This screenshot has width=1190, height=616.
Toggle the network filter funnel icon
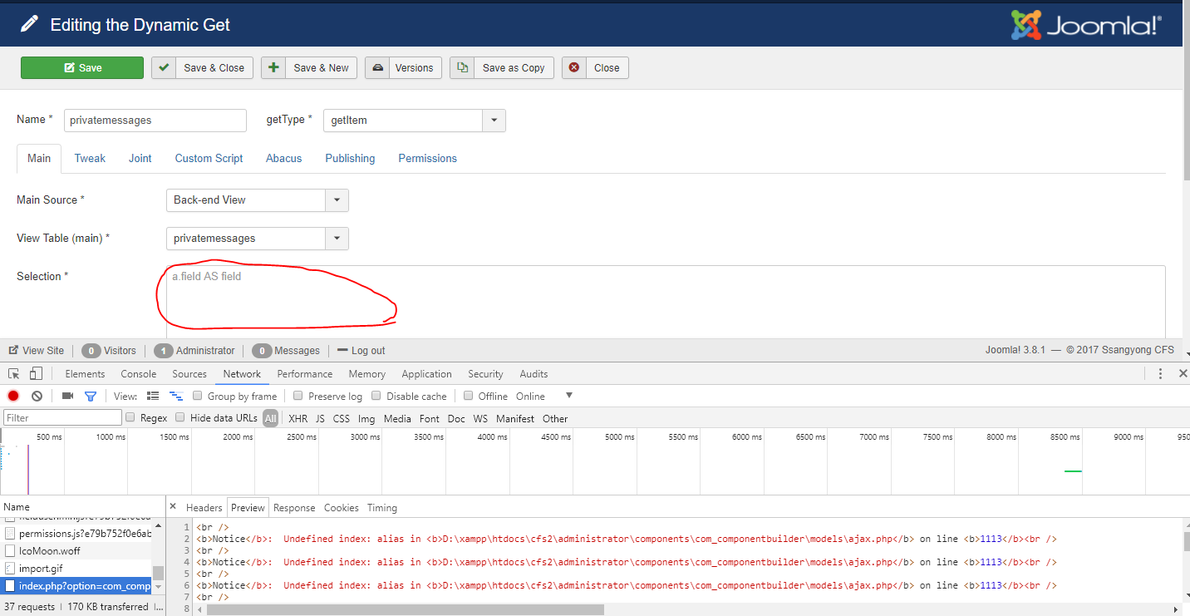click(x=91, y=397)
